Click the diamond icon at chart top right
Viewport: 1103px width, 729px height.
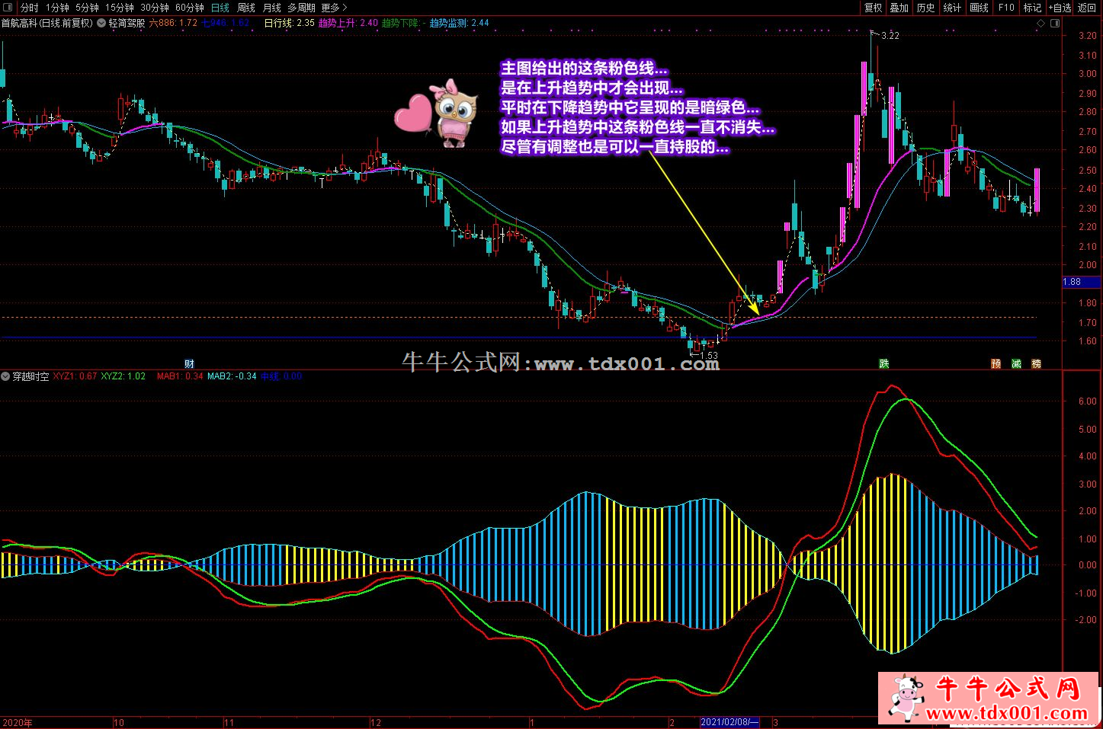1040,23
